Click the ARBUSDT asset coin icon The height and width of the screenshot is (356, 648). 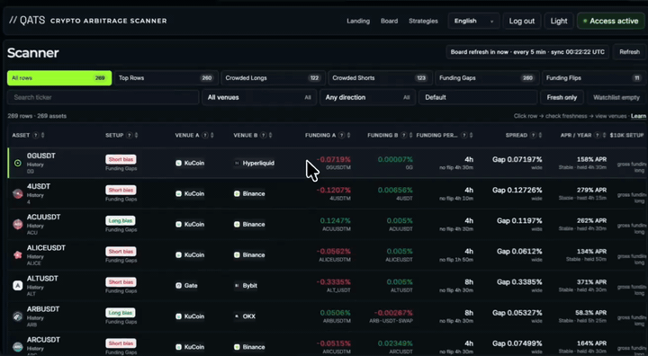(18, 316)
